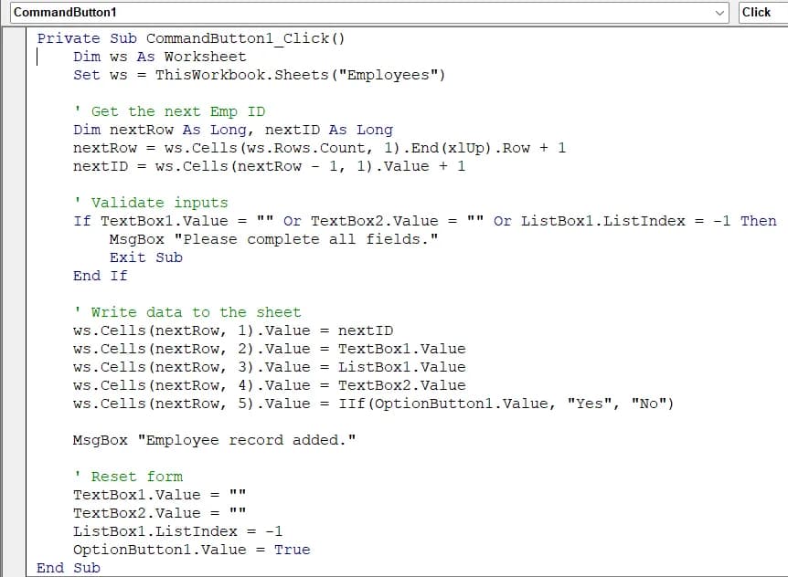Click the line assigning nextRow with End(xlUp)
Image resolution: width=788 pixels, height=577 pixels.
click(x=319, y=148)
